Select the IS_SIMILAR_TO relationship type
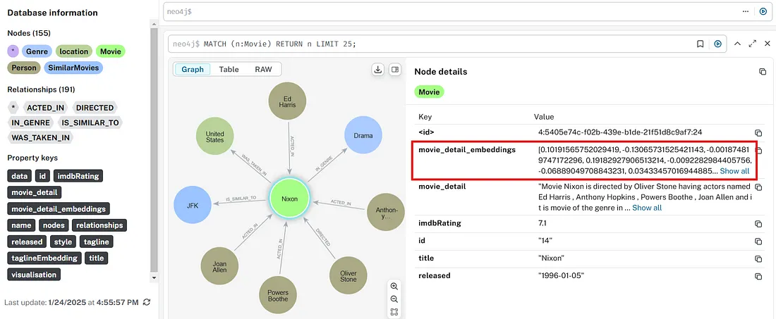Image resolution: width=776 pixels, height=319 pixels. pyautogui.click(x=90, y=123)
